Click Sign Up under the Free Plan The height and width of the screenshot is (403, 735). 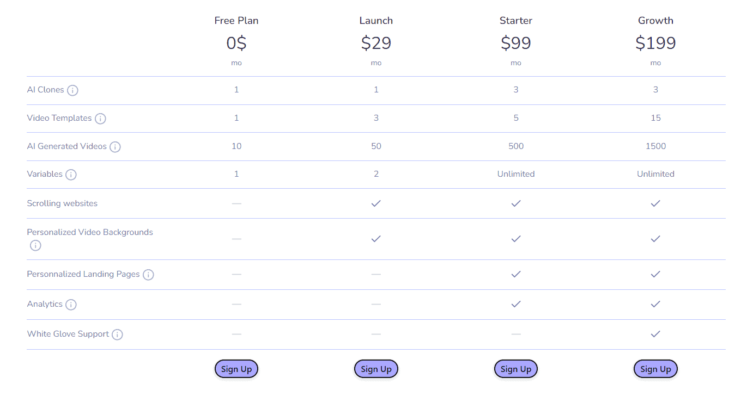tap(236, 369)
